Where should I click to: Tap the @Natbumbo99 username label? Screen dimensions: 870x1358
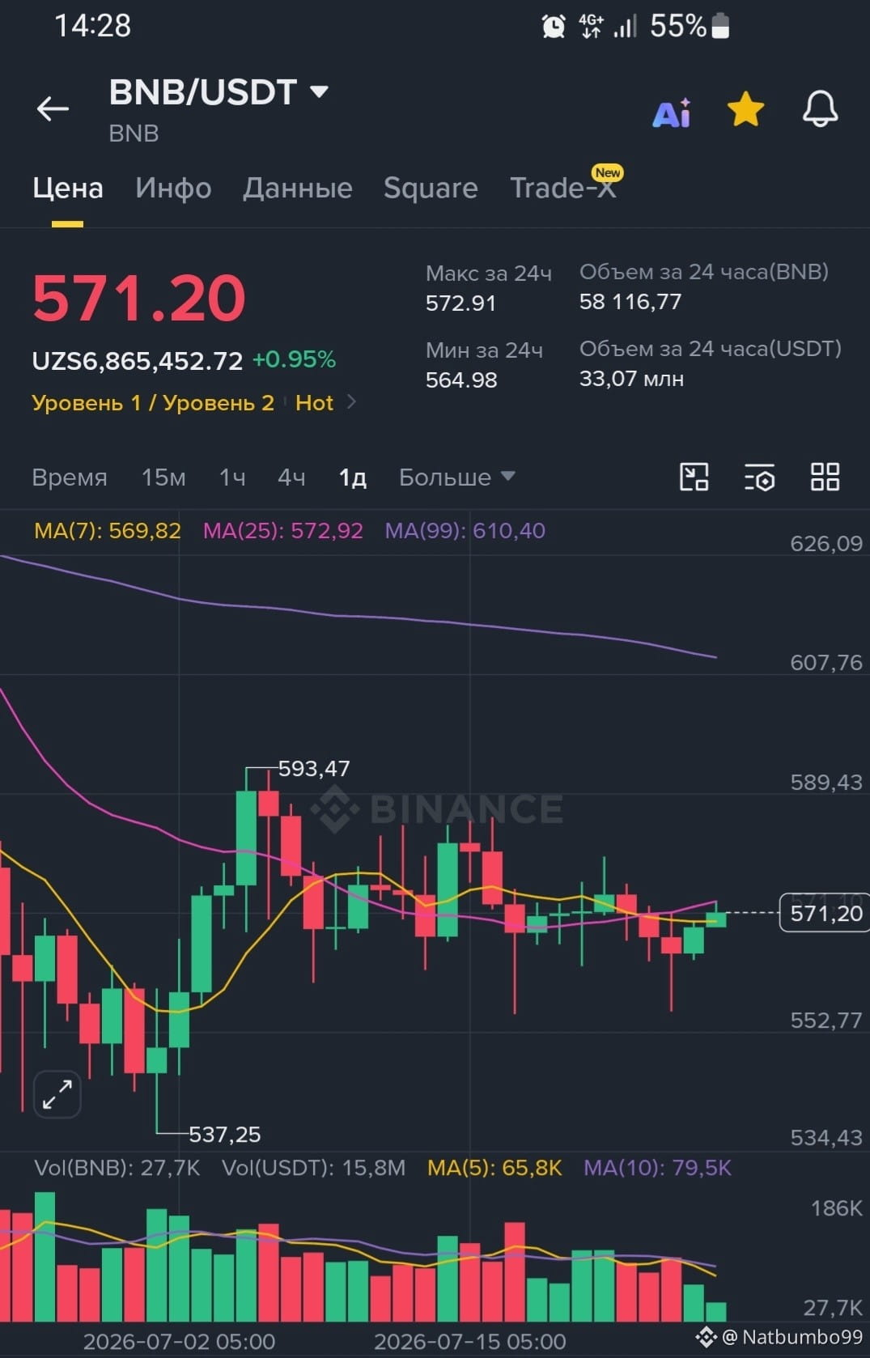(x=792, y=1337)
